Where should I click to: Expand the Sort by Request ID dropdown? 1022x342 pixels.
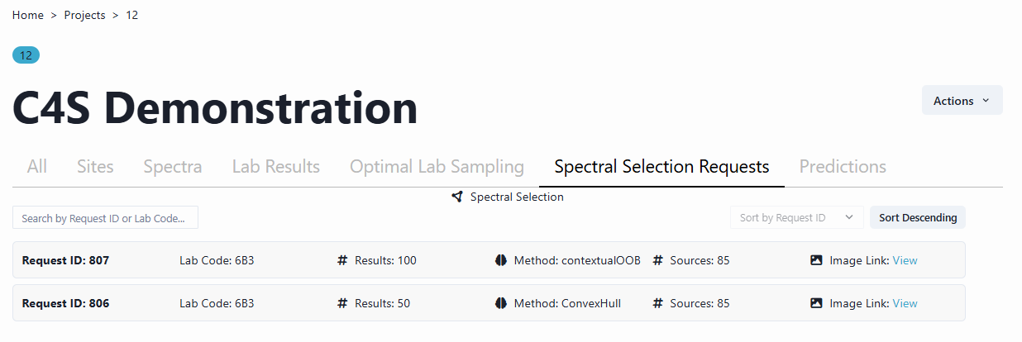click(x=796, y=218)
